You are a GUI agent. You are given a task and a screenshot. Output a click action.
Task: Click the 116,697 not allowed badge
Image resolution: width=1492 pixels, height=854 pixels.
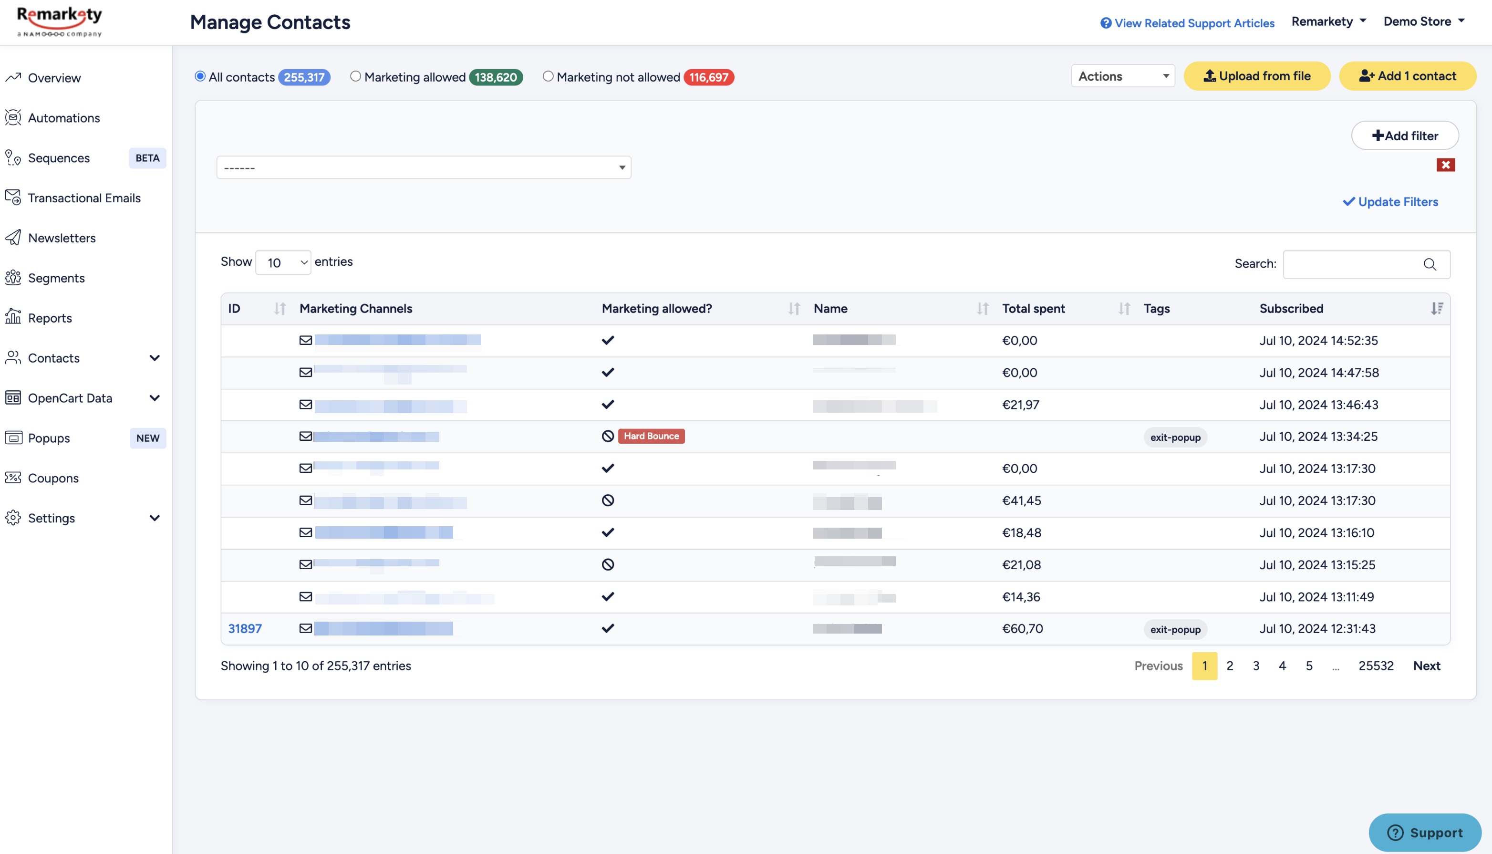(709, 77)
